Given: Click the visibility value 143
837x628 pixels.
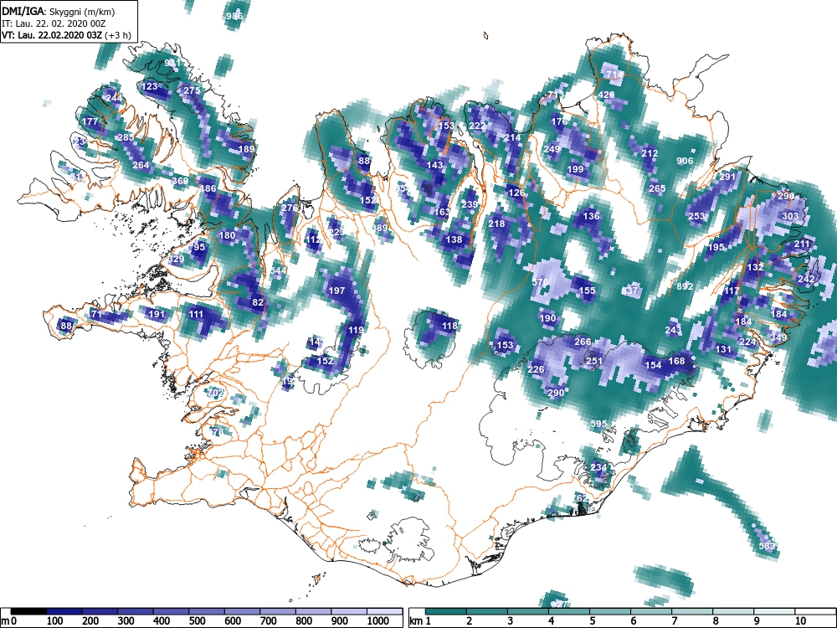Looking at the screenshot, I should (x=434, y=165).
